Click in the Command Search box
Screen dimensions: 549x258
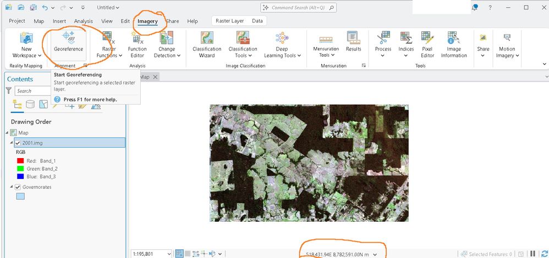point(298,7)
